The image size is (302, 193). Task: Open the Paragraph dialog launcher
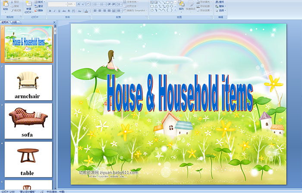point(147,17)
